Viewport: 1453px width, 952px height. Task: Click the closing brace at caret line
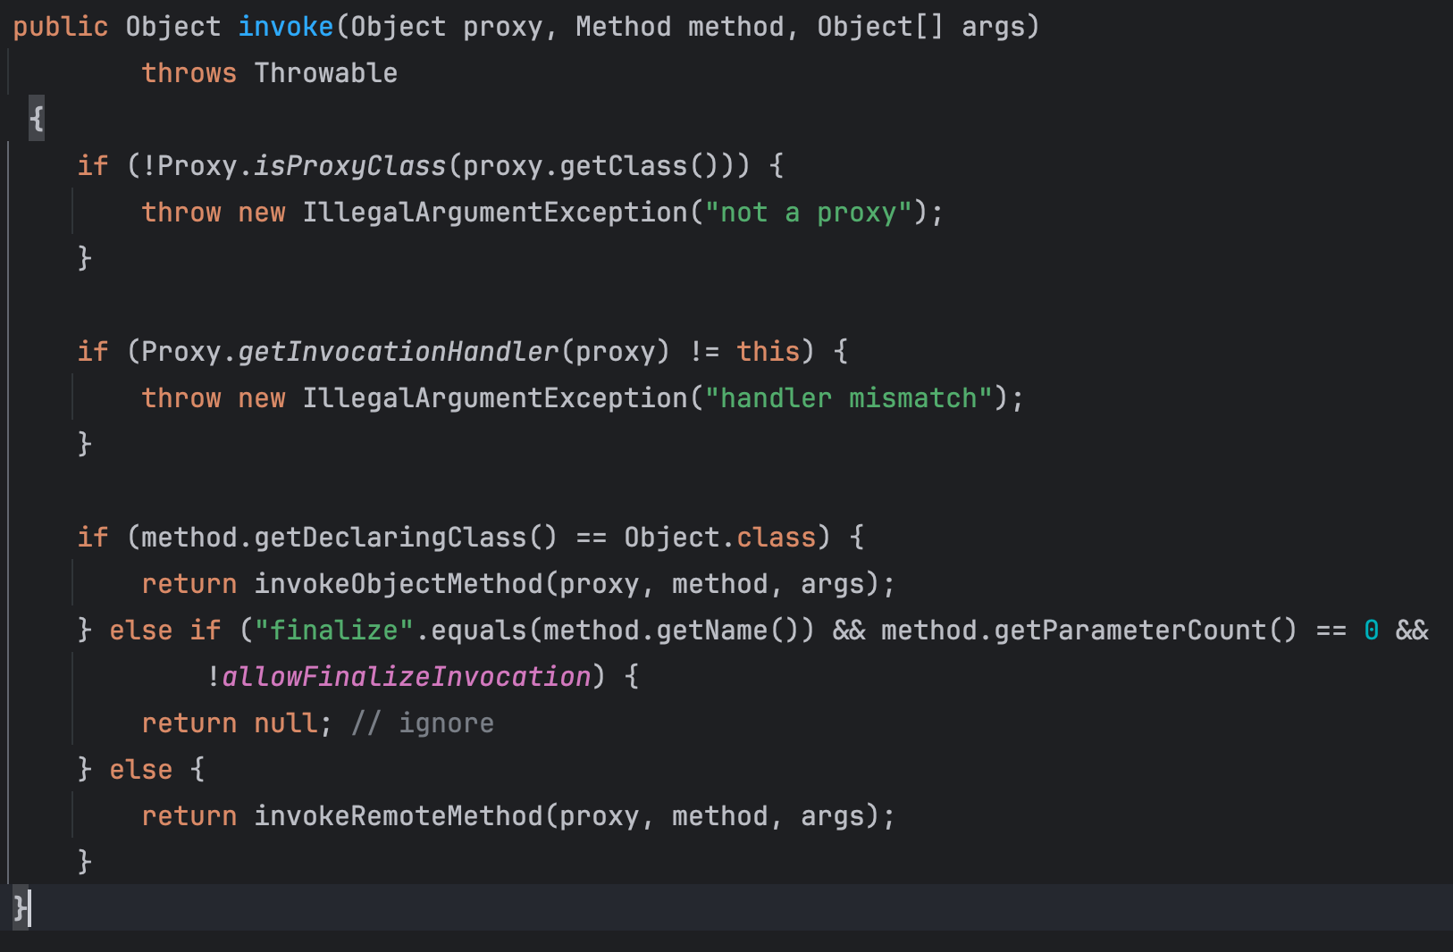[x=20, y=909]
